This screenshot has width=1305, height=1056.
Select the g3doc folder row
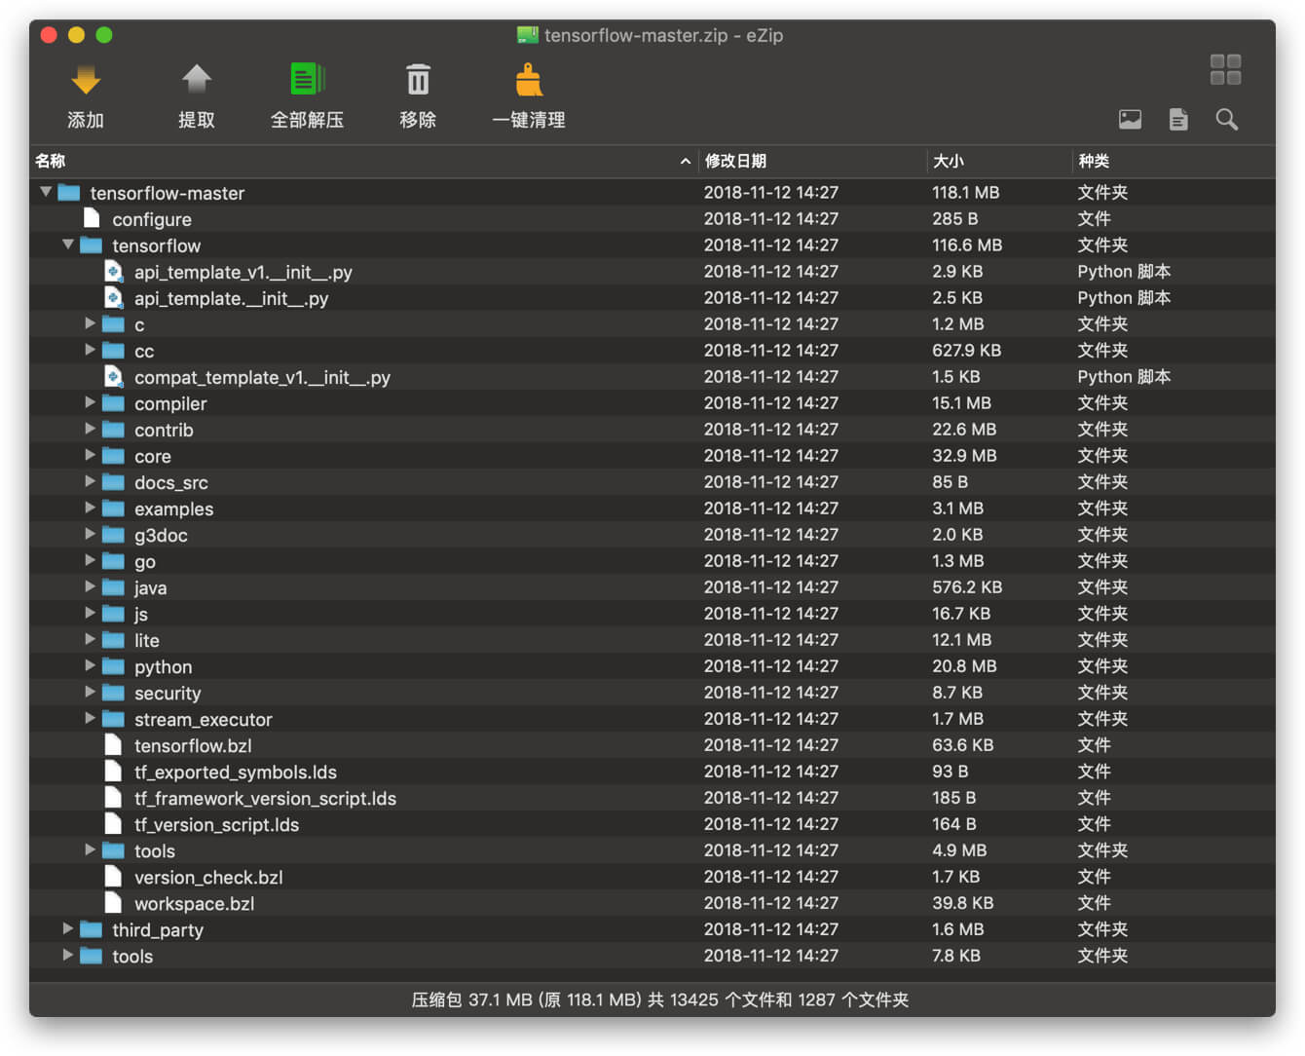click(652, 534)
